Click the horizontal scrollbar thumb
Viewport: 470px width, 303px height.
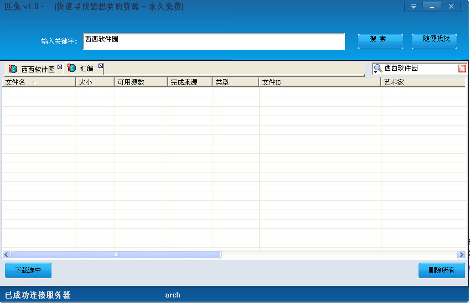pos(116,255)
